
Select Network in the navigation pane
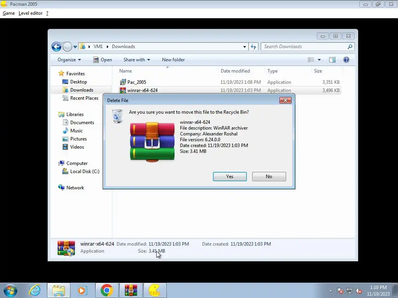[75, 187]
